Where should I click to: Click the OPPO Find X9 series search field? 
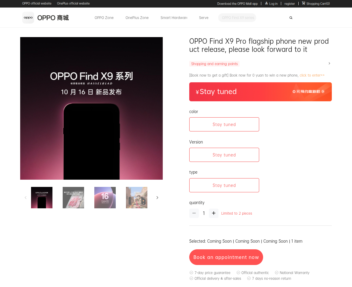tap(237, 18)
